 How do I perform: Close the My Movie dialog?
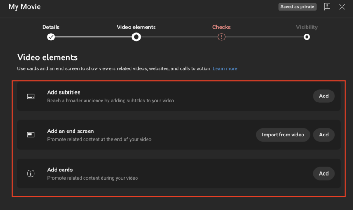click(342, 7)
